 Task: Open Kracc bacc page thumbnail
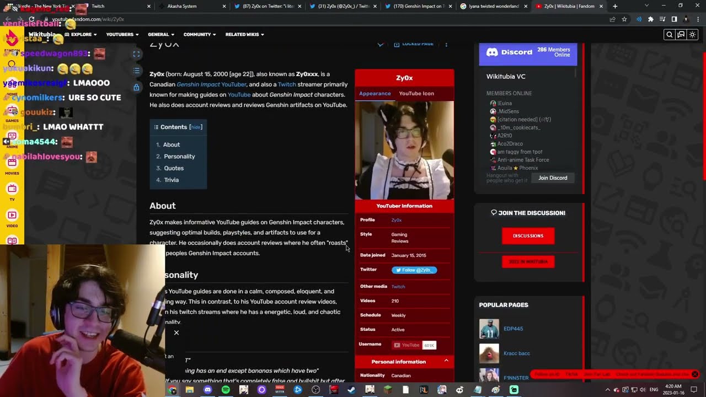point(489,353)
